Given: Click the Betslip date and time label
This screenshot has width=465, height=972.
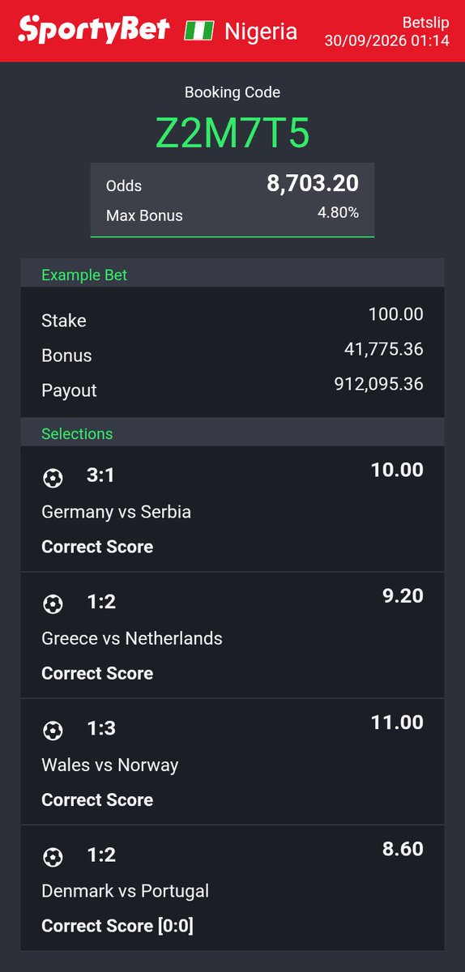Looking at the screenshot, I should tap(386, 32).
